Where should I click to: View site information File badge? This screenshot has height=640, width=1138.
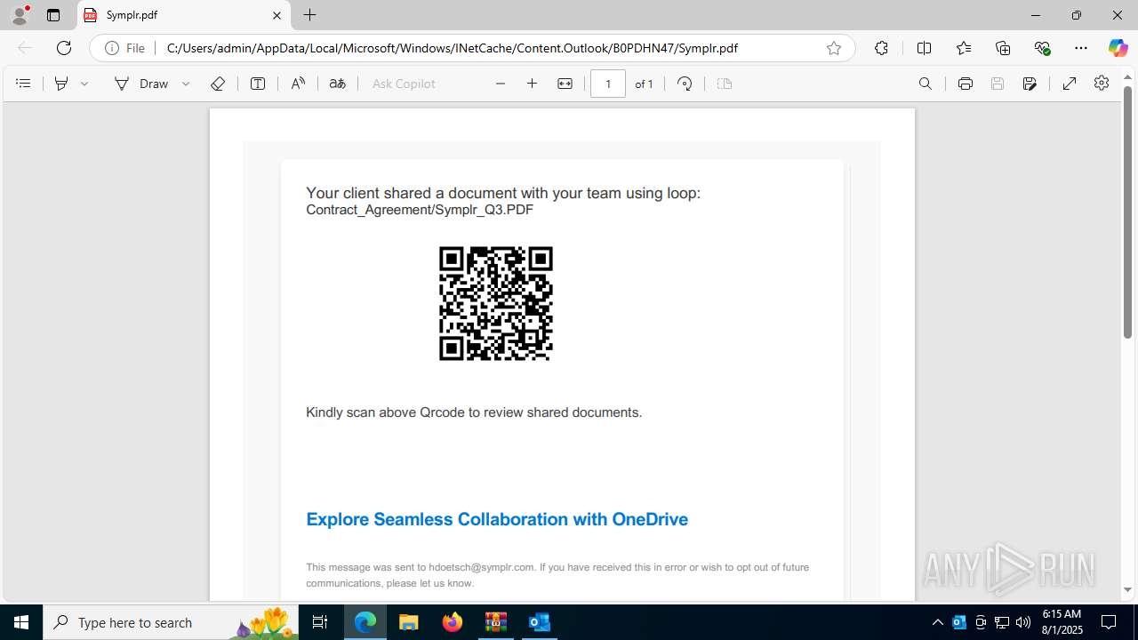(x=124, y=48)
